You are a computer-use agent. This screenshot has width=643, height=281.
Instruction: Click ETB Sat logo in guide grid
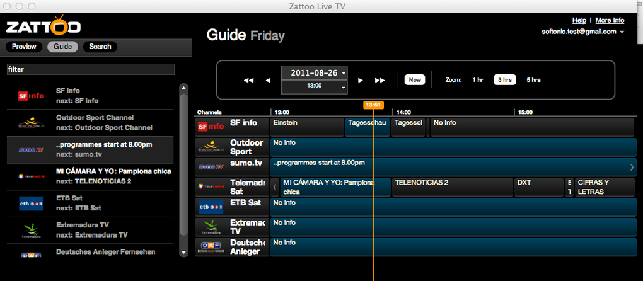[x=211, y=207]
